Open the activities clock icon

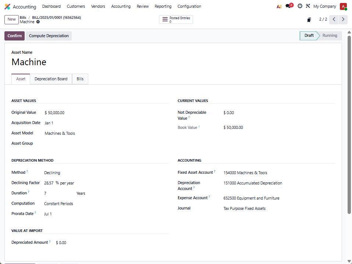(x=300, y=6)
